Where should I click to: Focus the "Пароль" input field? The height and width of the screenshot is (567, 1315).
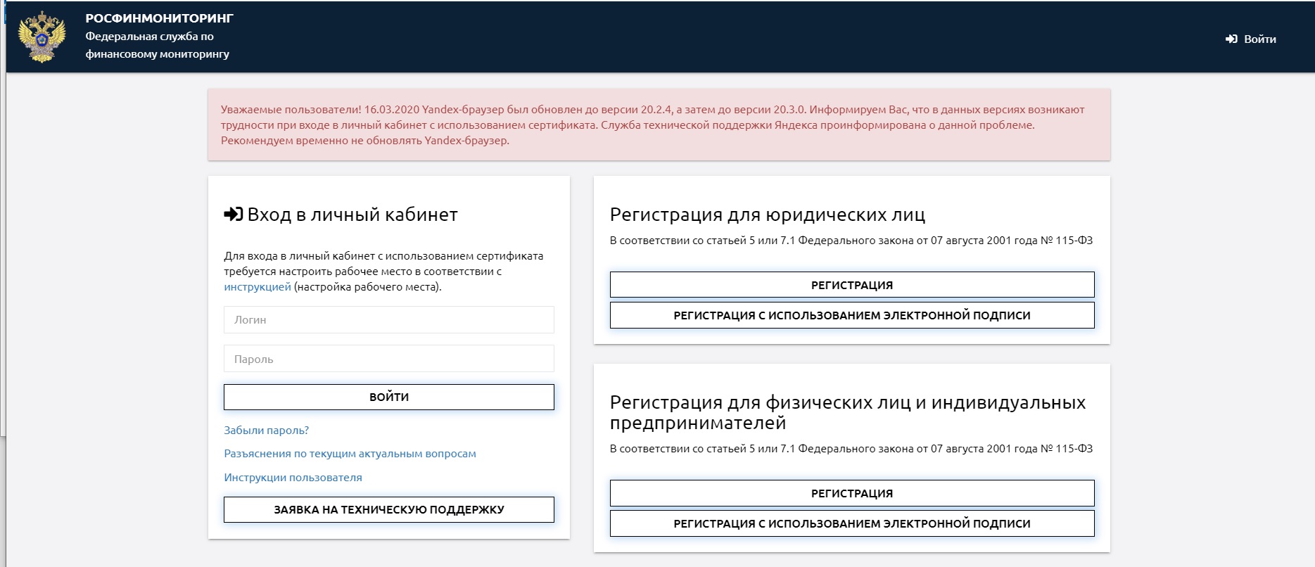pos(389,359)
